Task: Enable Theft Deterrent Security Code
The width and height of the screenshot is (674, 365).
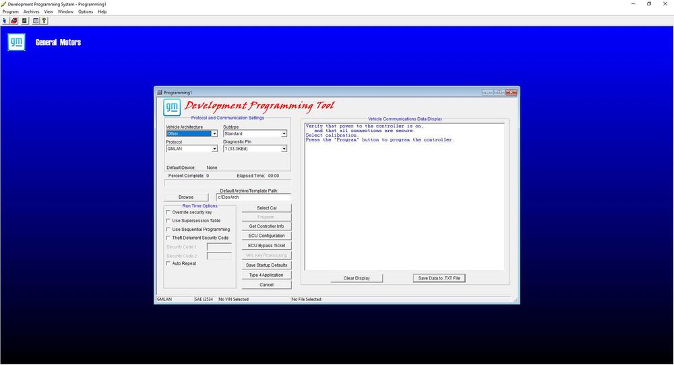Action: (168, 238)
